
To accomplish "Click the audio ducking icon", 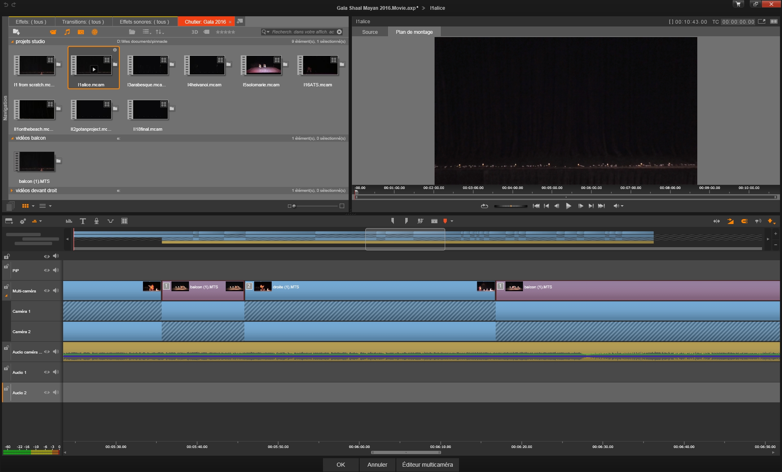I will [x=110, y=221].
